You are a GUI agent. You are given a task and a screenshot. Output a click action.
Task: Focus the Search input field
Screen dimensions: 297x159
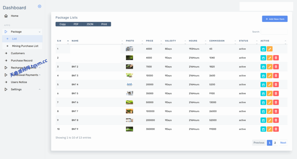point(274,32)
